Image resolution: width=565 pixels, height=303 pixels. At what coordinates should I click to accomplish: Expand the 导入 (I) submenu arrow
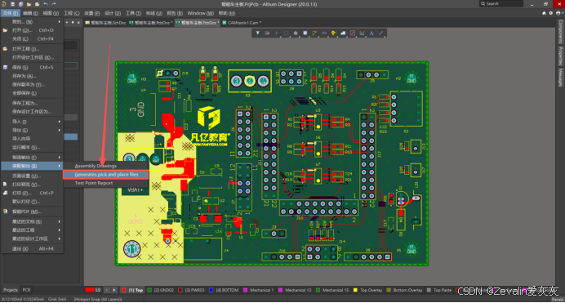click(60, 122)
